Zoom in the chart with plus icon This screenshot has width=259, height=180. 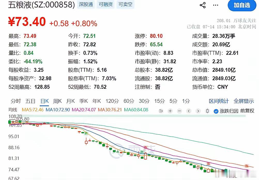pos(170,111)
